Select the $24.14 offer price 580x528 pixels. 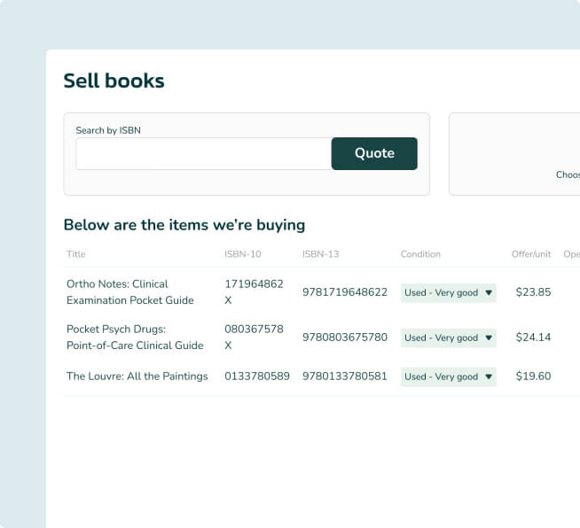click(x=533, y=338)
